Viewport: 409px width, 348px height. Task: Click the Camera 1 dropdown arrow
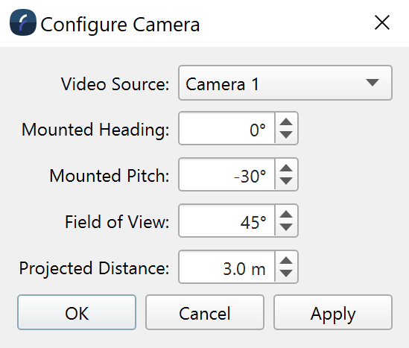372,83
